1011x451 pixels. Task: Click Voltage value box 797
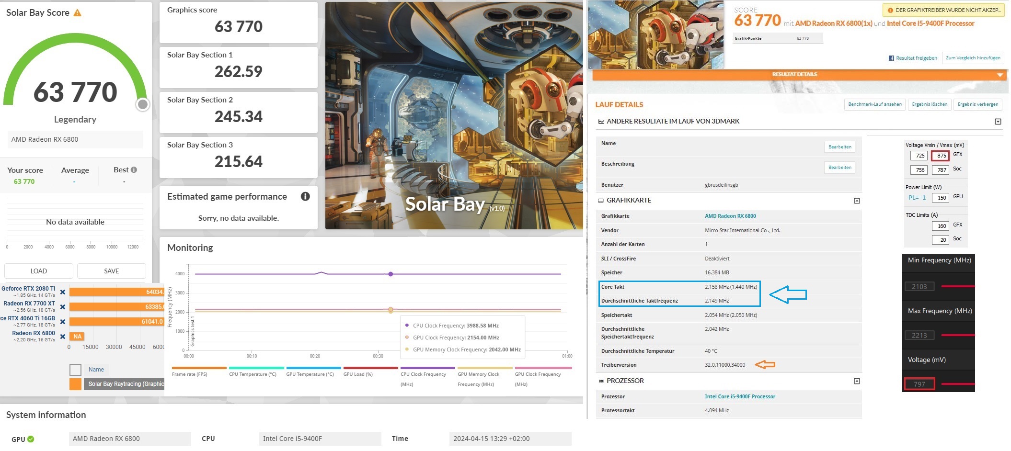(919, 384)
